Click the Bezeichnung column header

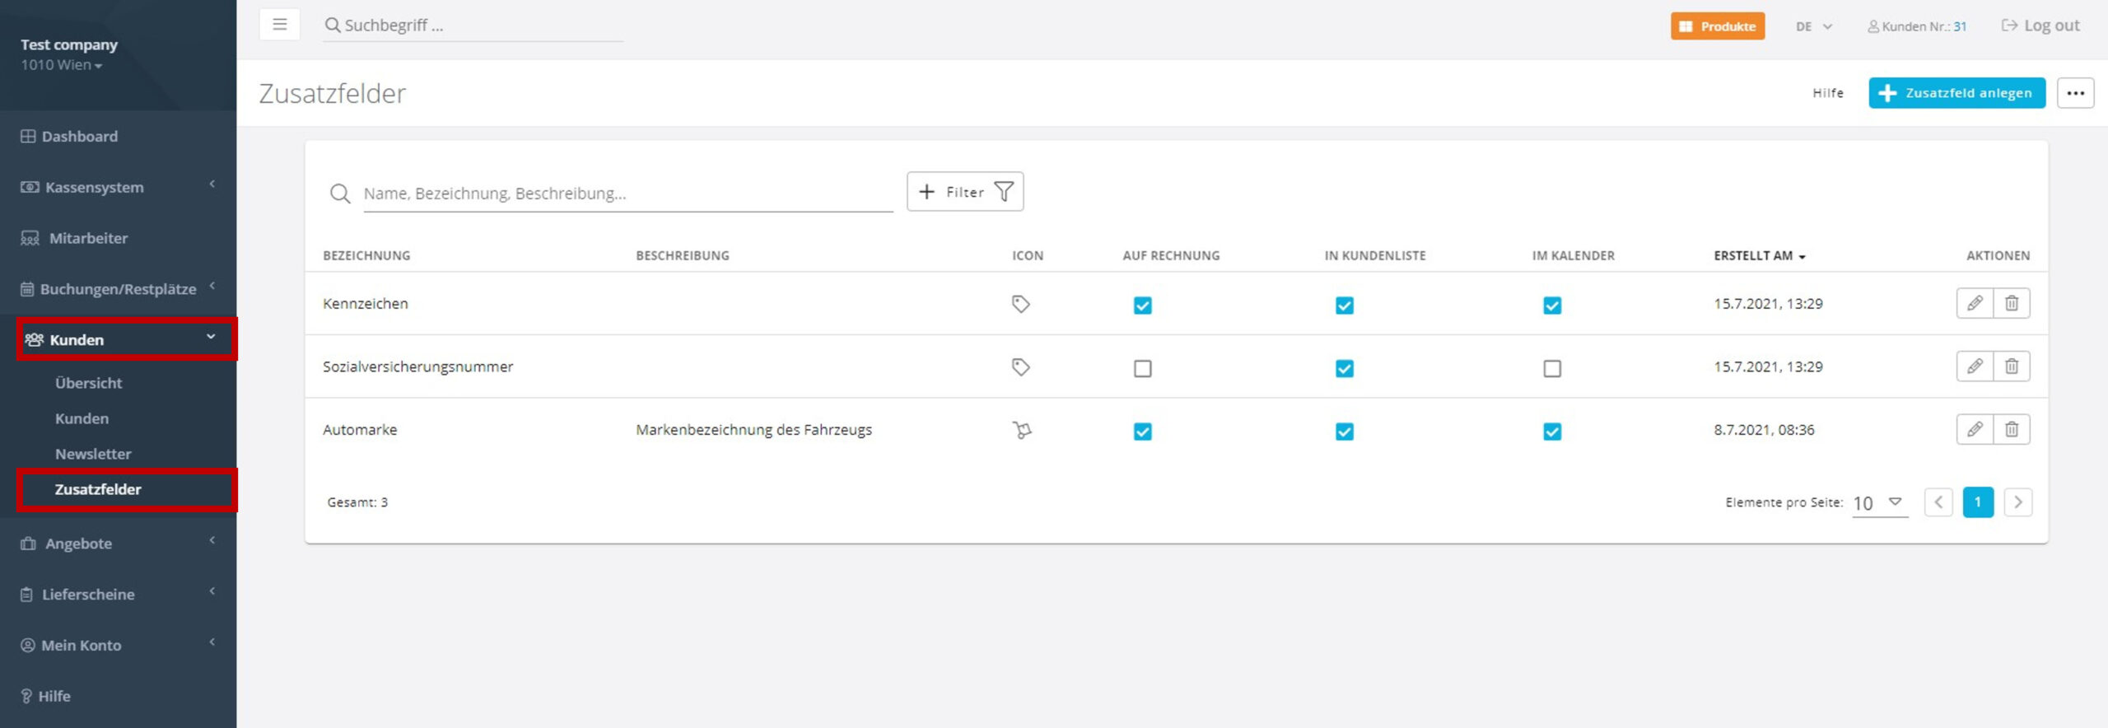click(366, 255)
